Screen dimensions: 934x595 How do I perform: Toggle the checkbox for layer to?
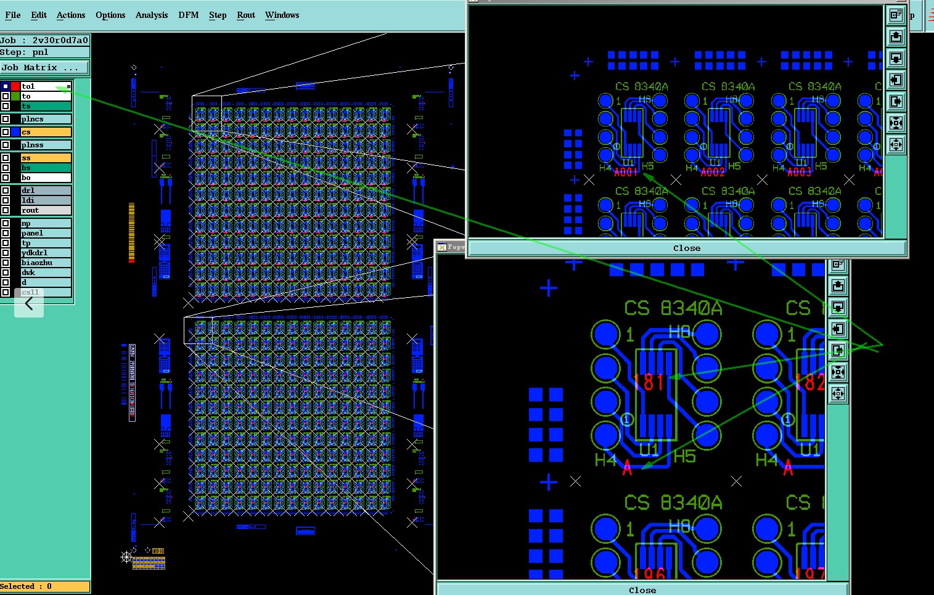(6, 96)
